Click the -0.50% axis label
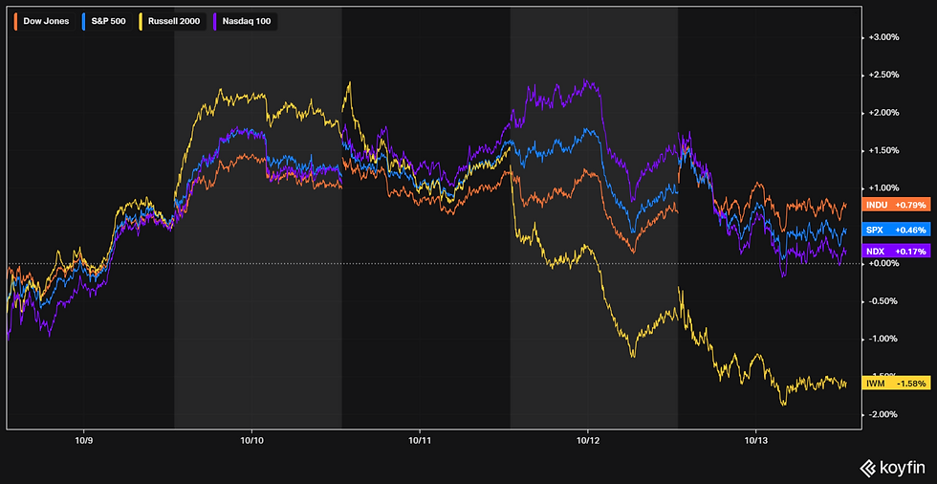Image resolution: width=937 pixels, height=484 pixels. [883, 301]
